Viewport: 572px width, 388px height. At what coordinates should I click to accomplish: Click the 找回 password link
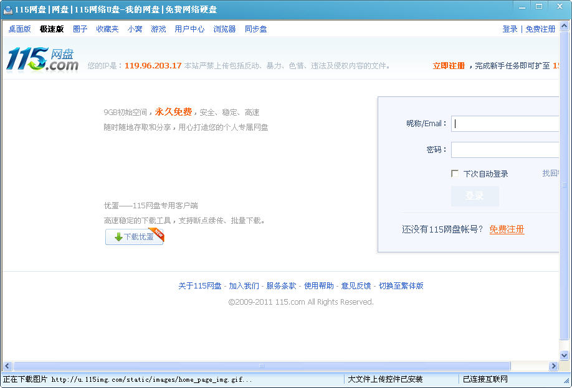550,173
